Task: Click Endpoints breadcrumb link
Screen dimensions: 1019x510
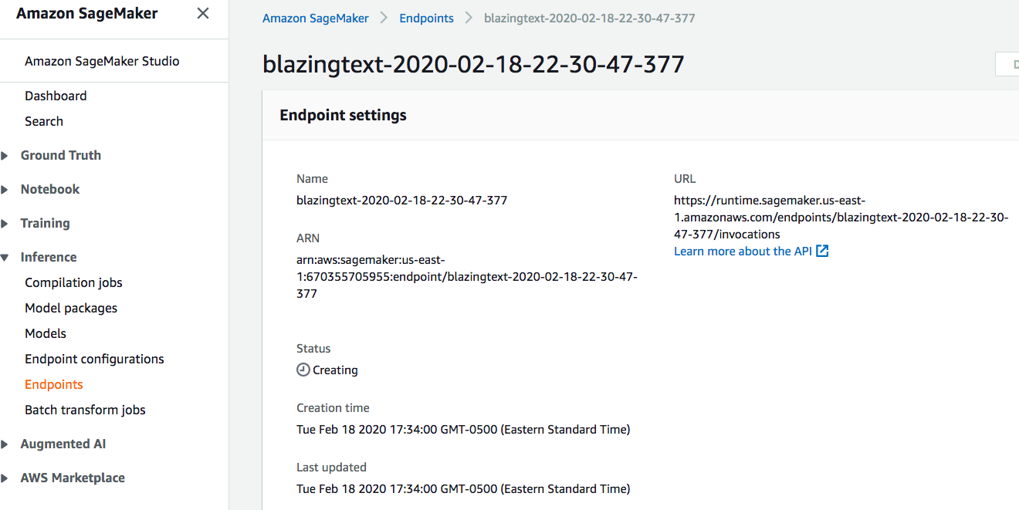Action: (426, 18)
